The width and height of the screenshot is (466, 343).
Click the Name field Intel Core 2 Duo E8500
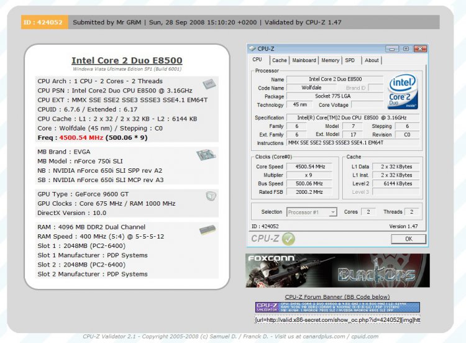pos(335,79)
